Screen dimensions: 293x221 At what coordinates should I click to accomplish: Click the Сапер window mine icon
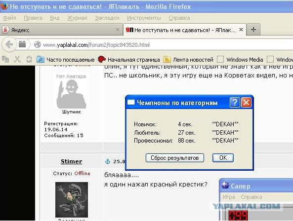click(225, 185)
